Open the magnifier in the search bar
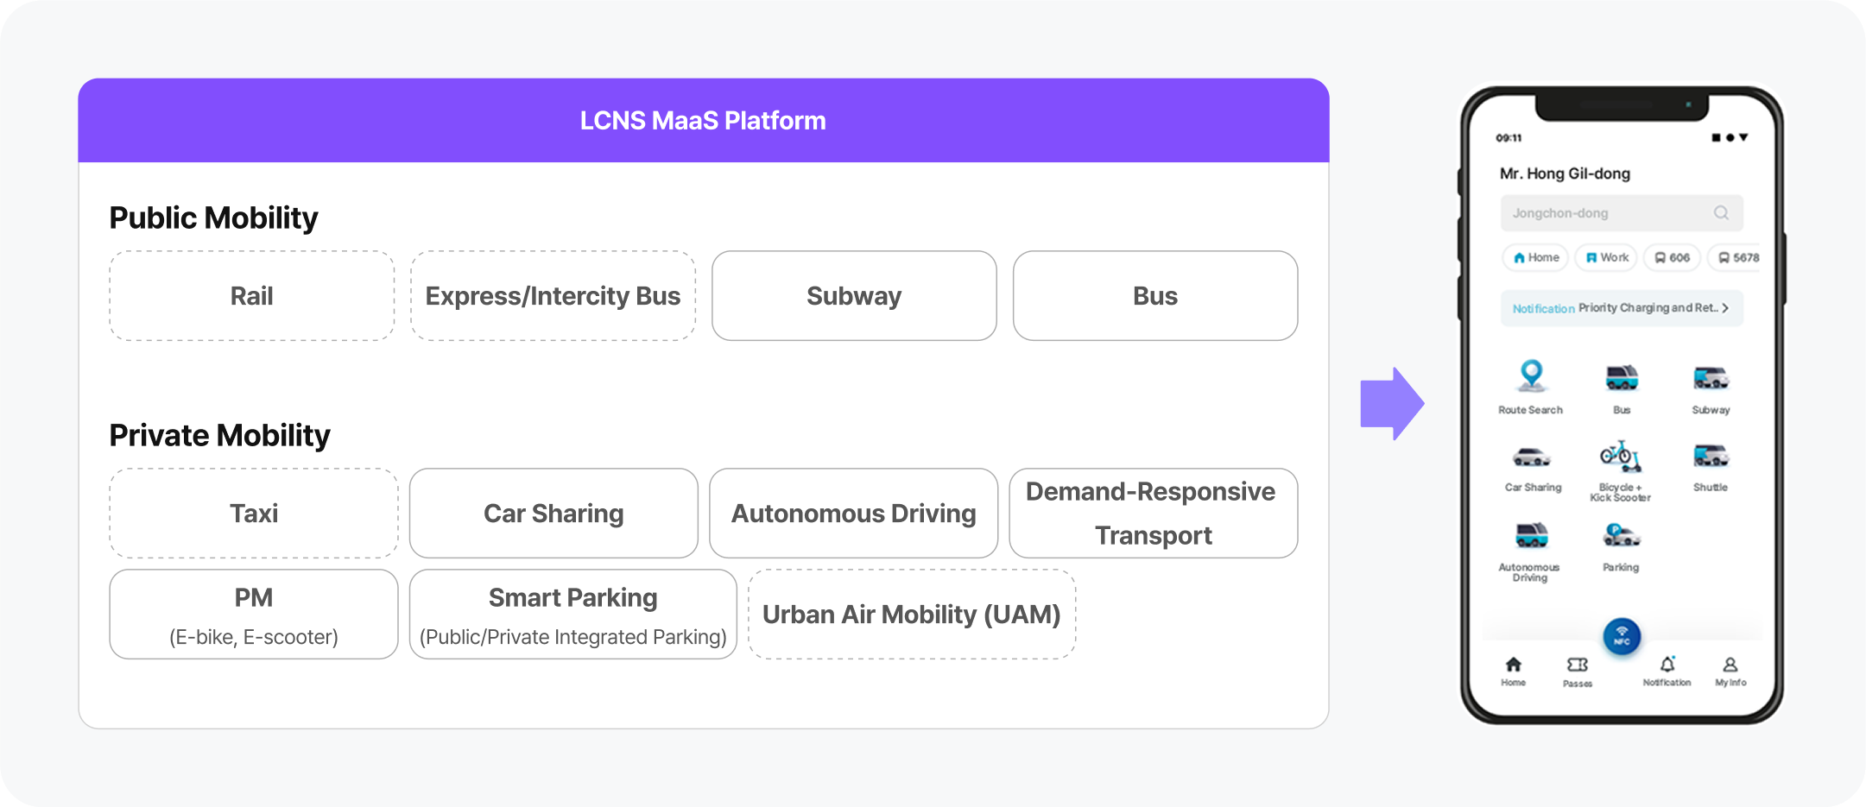The height and width of the screenshot is (807, 1866). [1722, 213]
